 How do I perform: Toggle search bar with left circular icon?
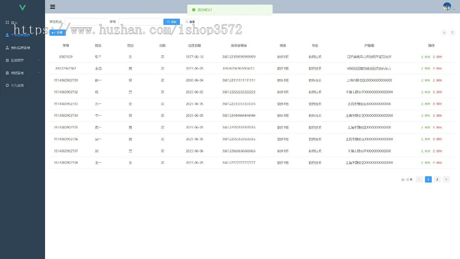click(x=444, y=33)
